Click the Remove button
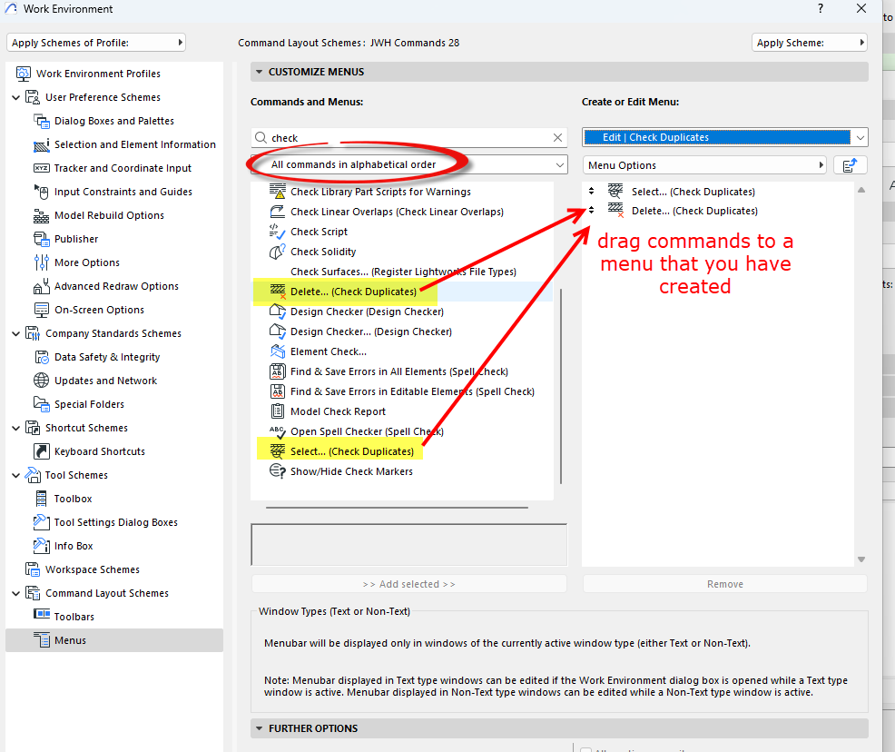Viewport: 895px width, 752px height. coord(725,584)
